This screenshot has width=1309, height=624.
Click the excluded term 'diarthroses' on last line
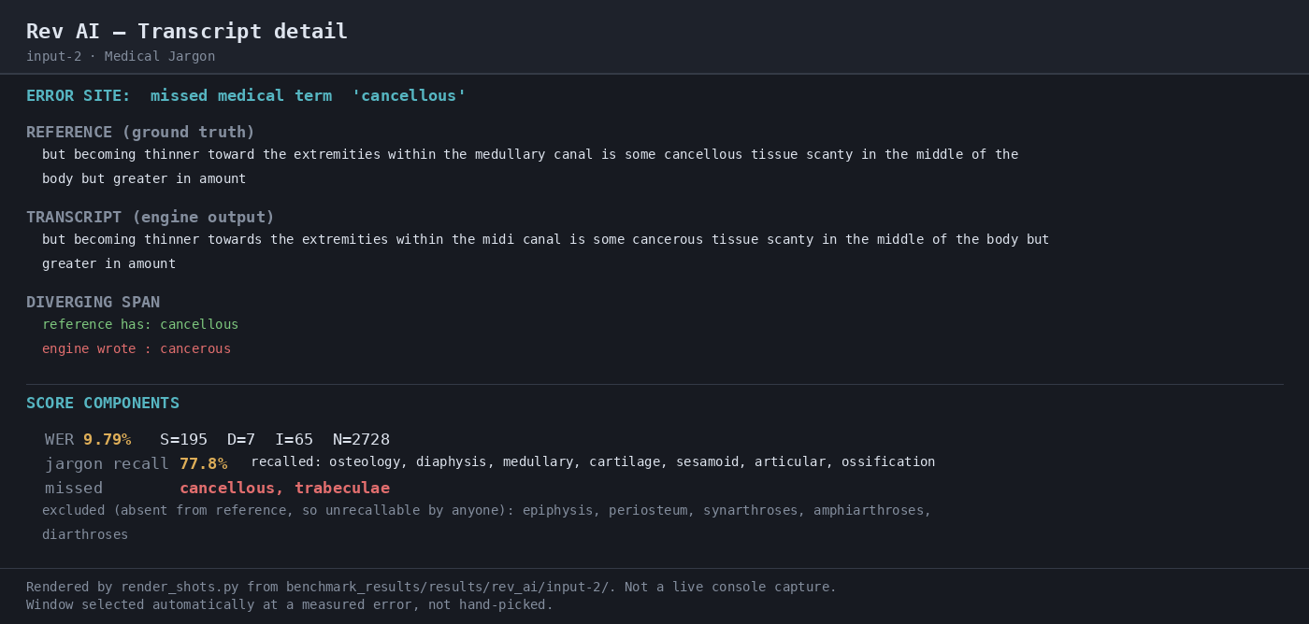click(85, 535)
